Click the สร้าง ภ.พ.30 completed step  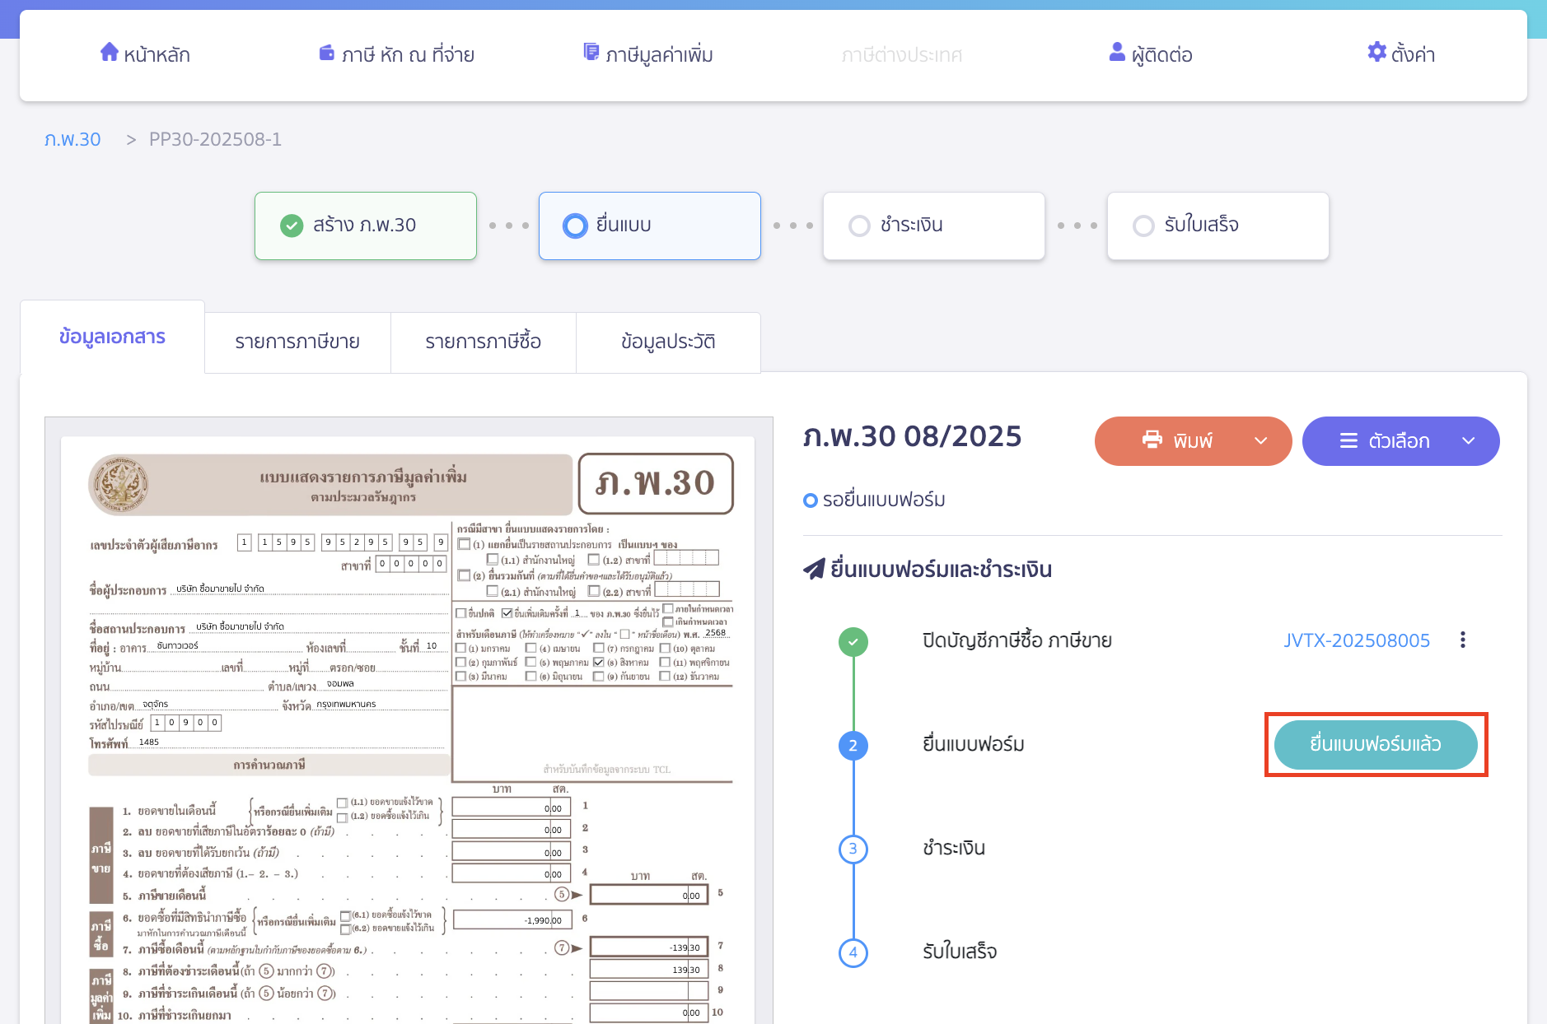[x=365, y=226]
